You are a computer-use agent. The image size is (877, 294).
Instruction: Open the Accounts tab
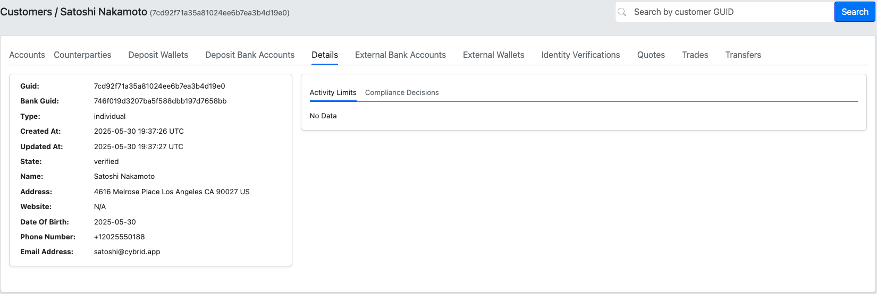(27, 55)
